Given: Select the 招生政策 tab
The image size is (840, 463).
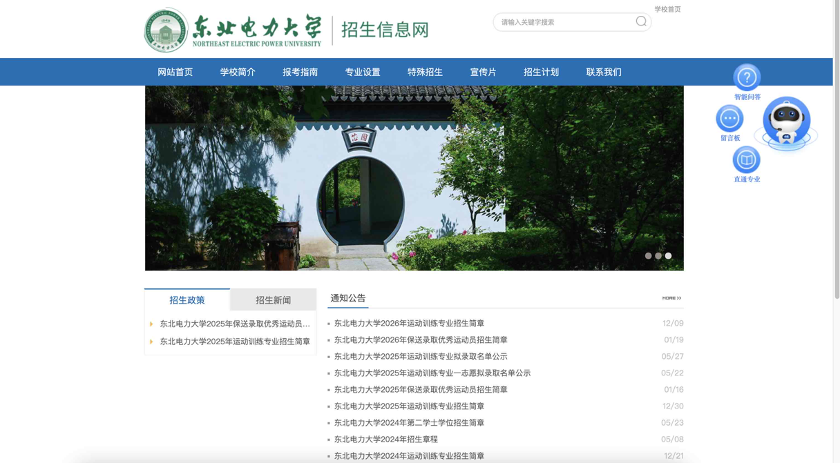Looking at the screenshot, I should pyautogui.click(x=187, y=300).
